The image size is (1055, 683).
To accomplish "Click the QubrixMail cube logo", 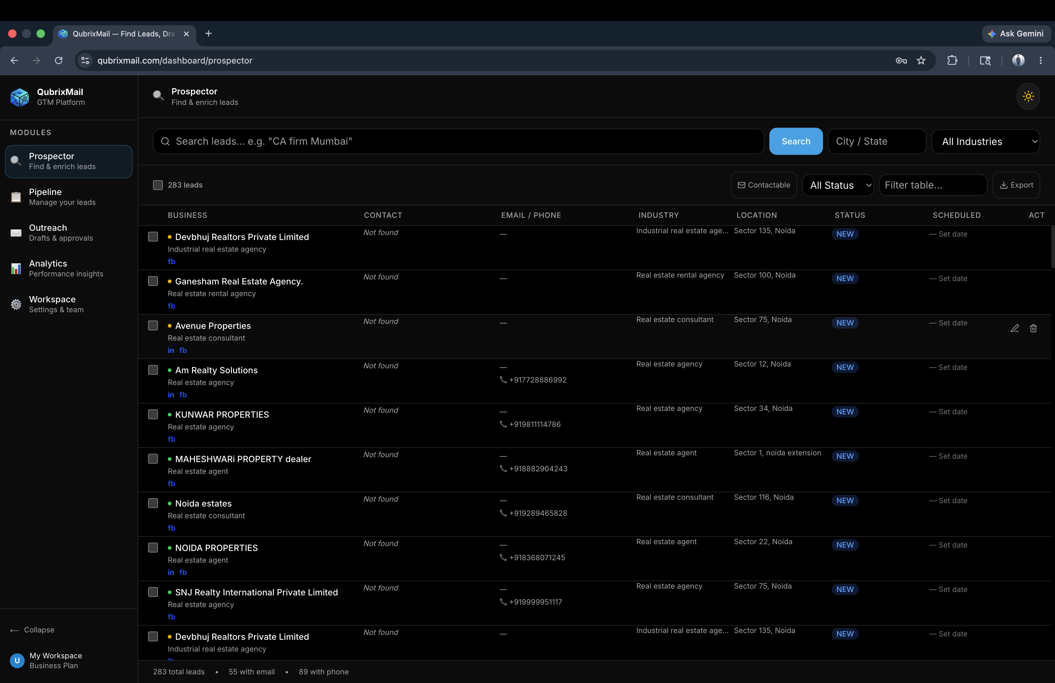I will [19, 97].
